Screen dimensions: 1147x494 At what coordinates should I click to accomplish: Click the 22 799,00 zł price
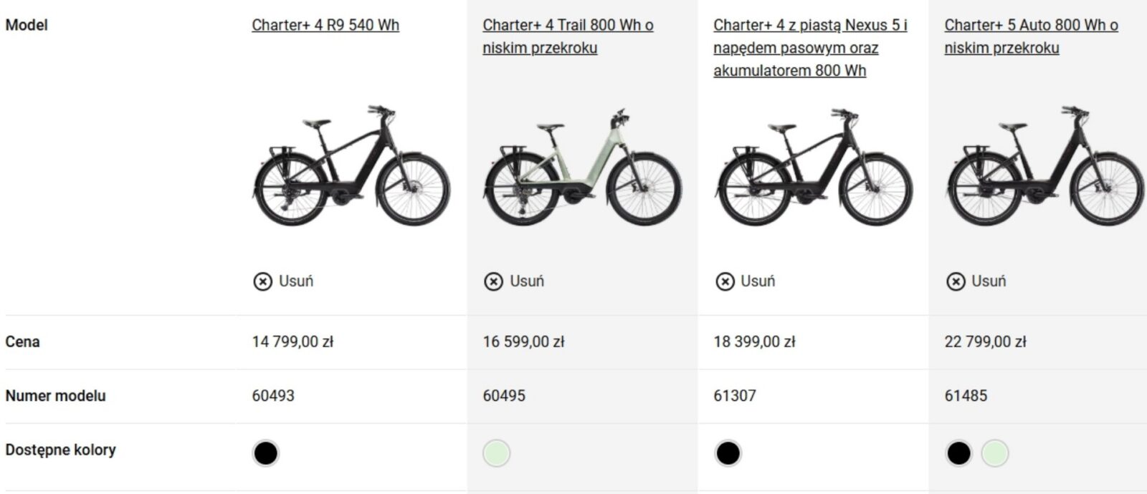(985, 342)
